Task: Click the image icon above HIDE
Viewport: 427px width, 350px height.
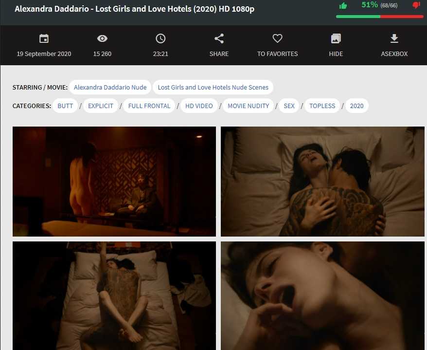Action: click(x=336, y=38)
